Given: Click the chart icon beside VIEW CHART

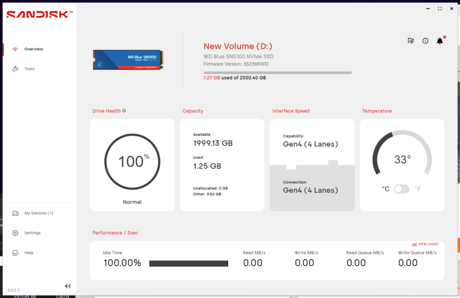Looking at the screenshot, I should (415, 244).
